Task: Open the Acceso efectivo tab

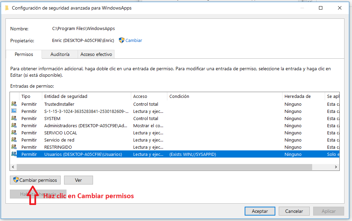Action: [96, 54]
